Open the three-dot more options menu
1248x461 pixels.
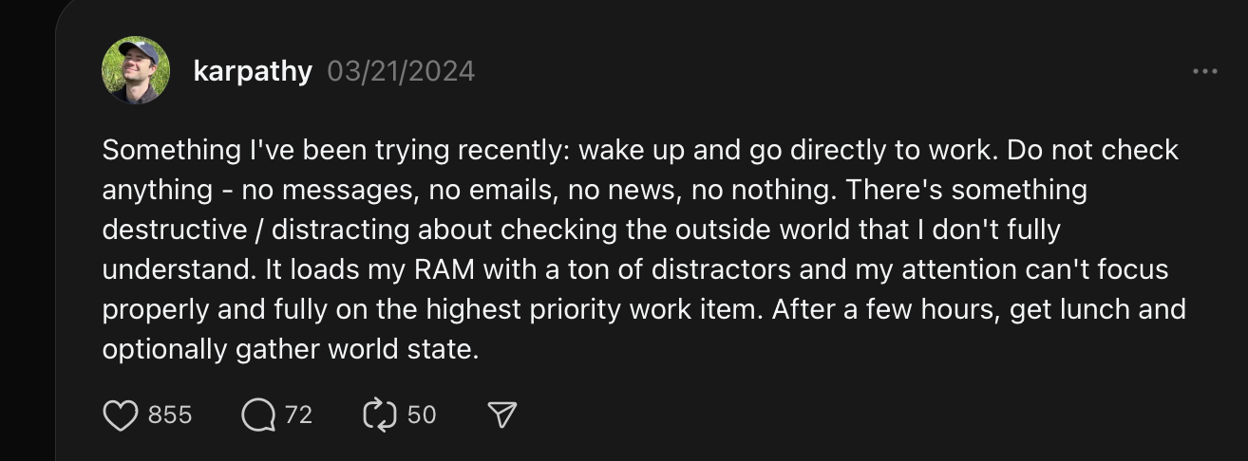pos(1204,71)
